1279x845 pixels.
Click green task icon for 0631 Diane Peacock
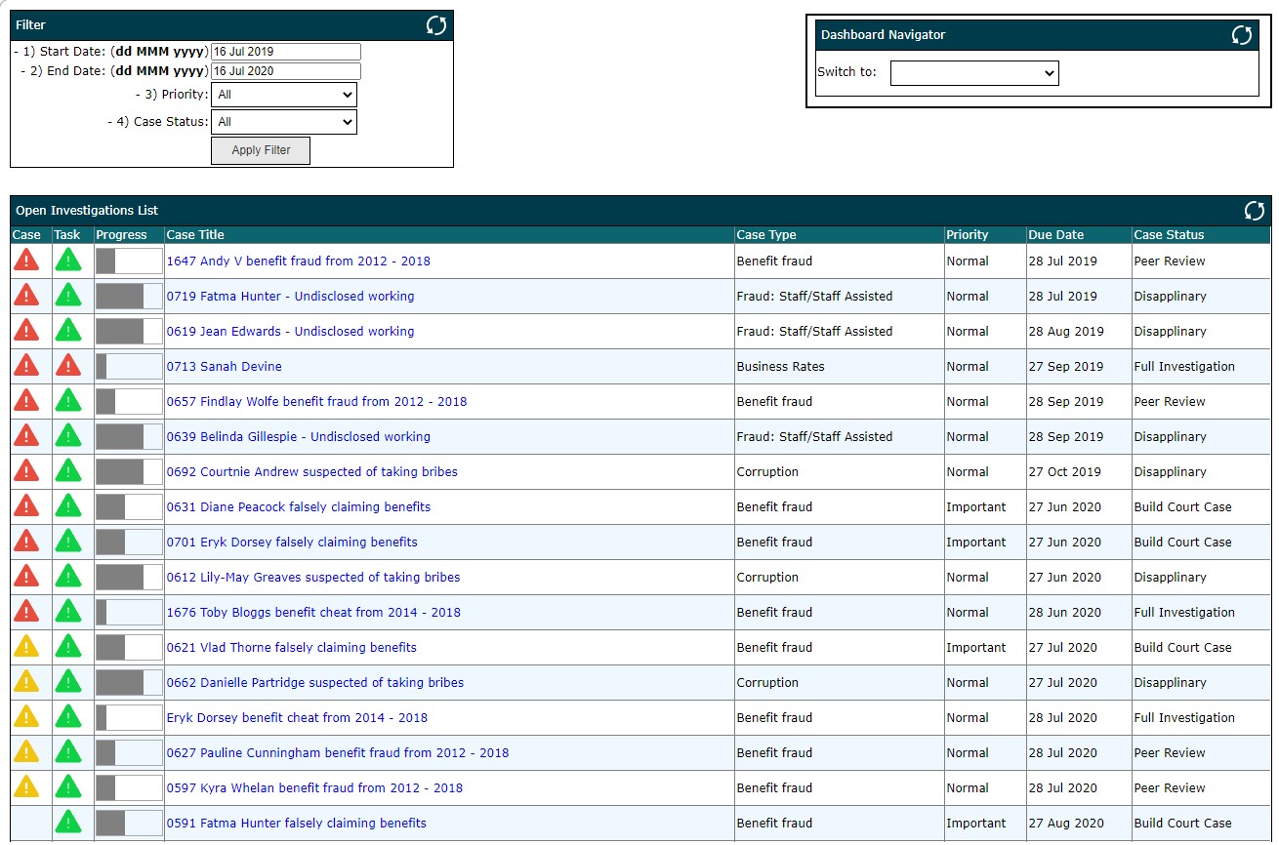(67, 506)
